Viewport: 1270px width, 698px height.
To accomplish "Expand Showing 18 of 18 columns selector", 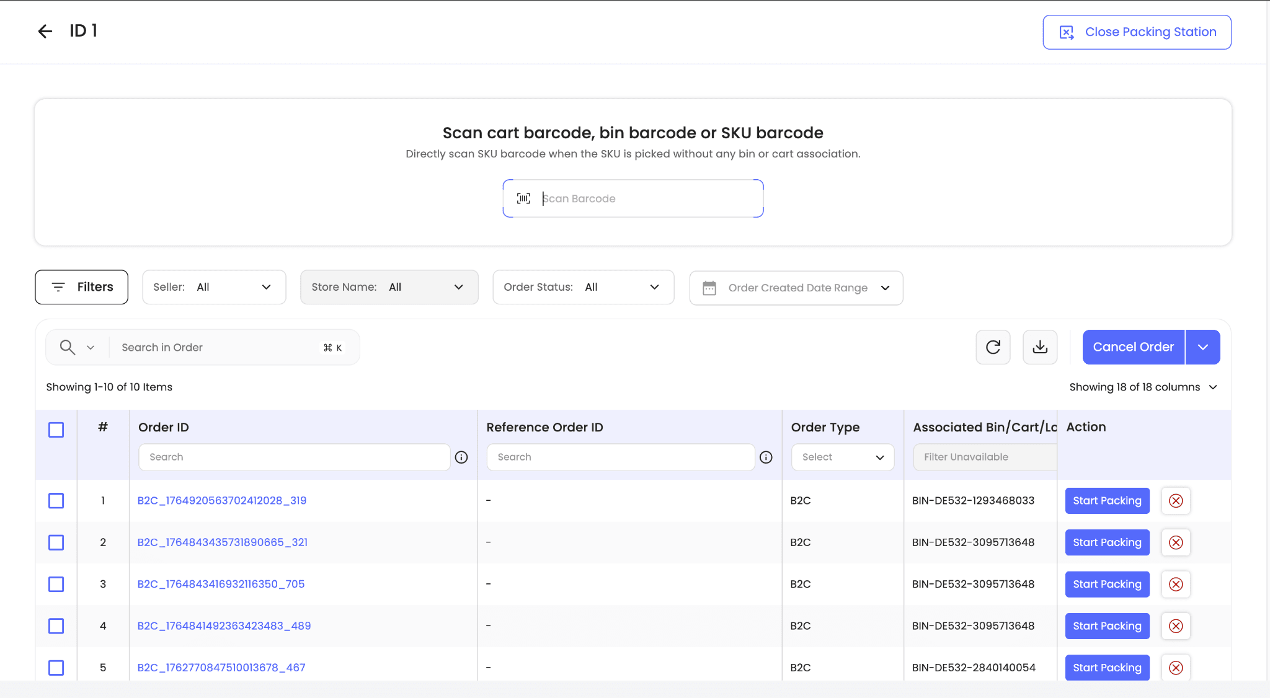I will (1143, 387).
